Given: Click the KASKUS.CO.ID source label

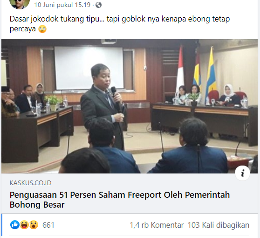Looking at the screenshot, I should 30,183.
